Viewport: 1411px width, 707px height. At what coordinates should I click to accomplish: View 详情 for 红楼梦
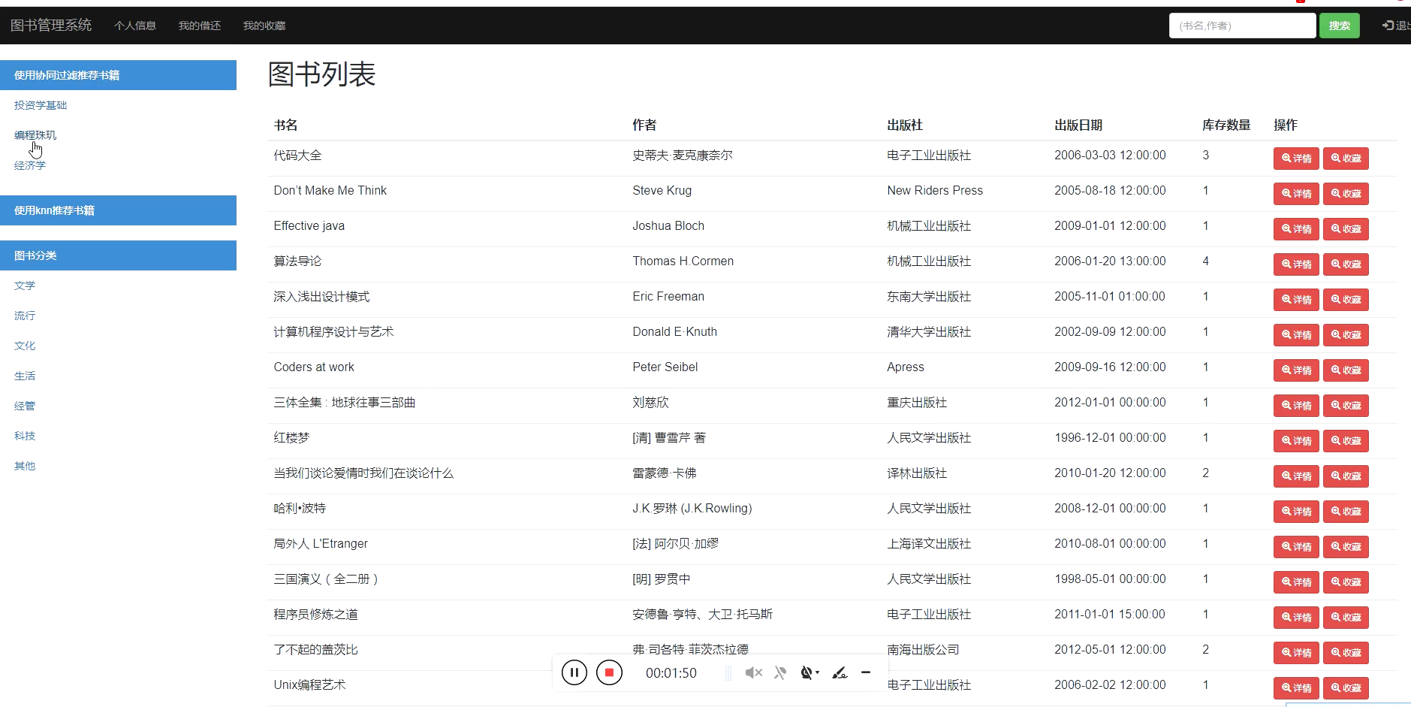(1296, 441)
